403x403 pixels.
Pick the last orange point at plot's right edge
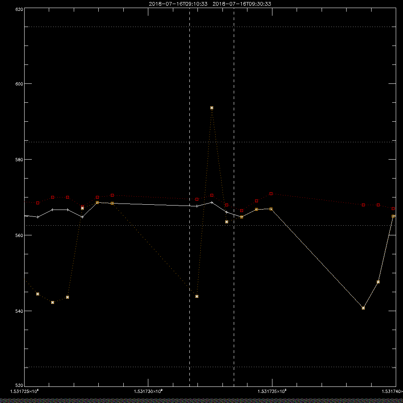[x=393, y=216]
